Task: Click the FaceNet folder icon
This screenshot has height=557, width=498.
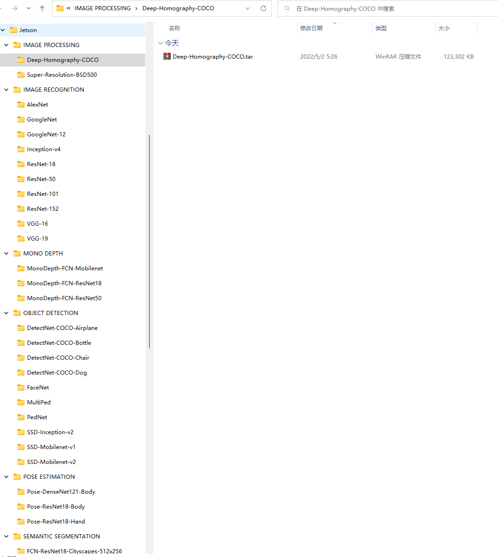Action: tap(21, 388)
